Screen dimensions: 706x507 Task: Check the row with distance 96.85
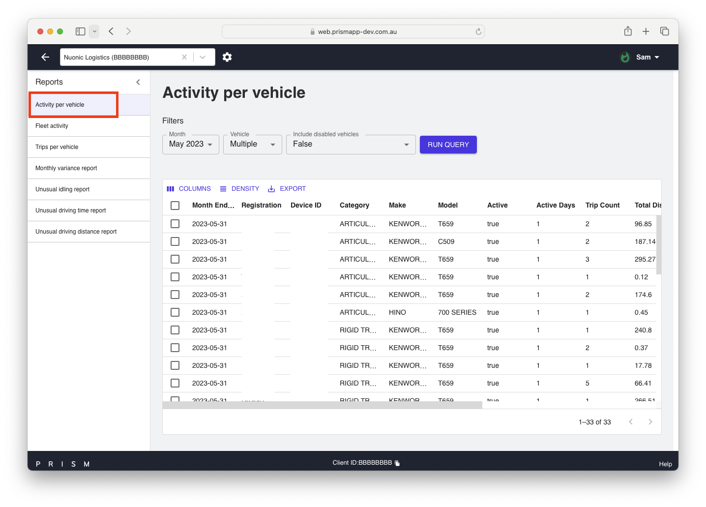175,224
